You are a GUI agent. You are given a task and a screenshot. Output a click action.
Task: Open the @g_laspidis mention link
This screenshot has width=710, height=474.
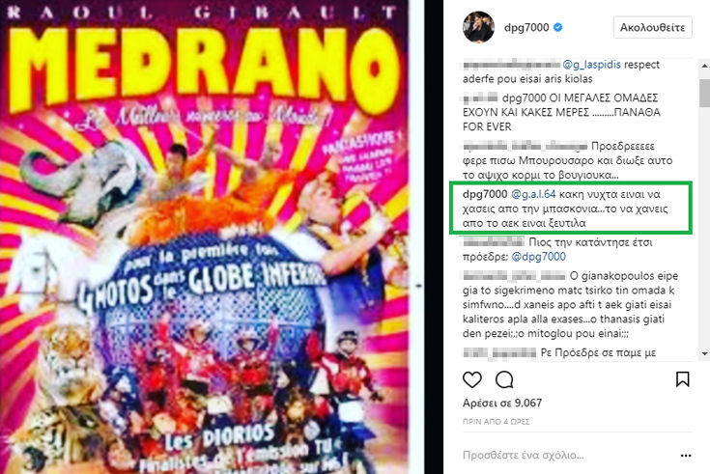(x=591, y=65)
